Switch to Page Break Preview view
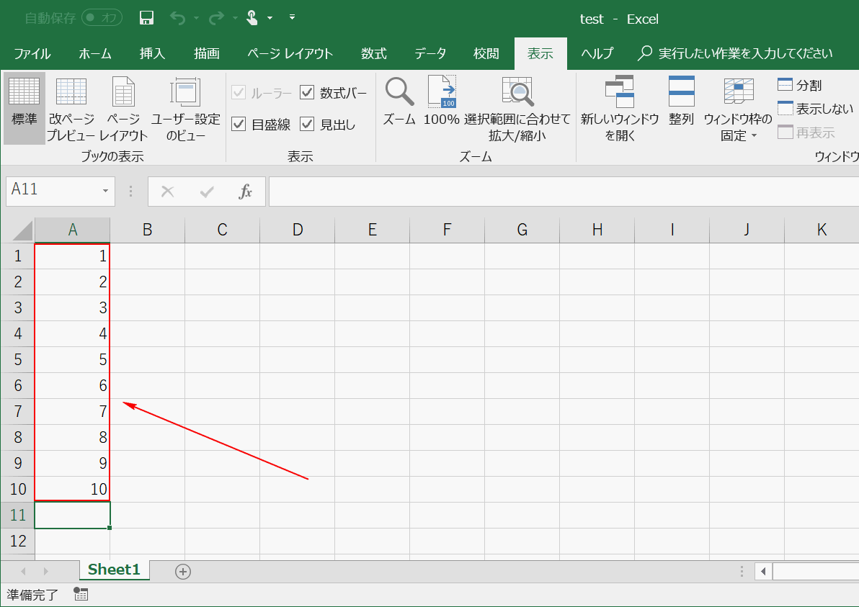This screenshot has width=859, height=607. click(71, 108)
